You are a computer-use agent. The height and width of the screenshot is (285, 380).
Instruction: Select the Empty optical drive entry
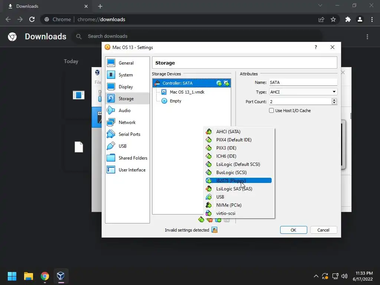point(171,101)
